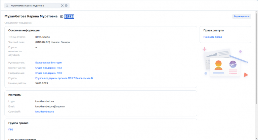Open OzonStaff link kmukhambetova
This screenshot has width=258, height=140.
pyautogui.click(x=44, y=111)
